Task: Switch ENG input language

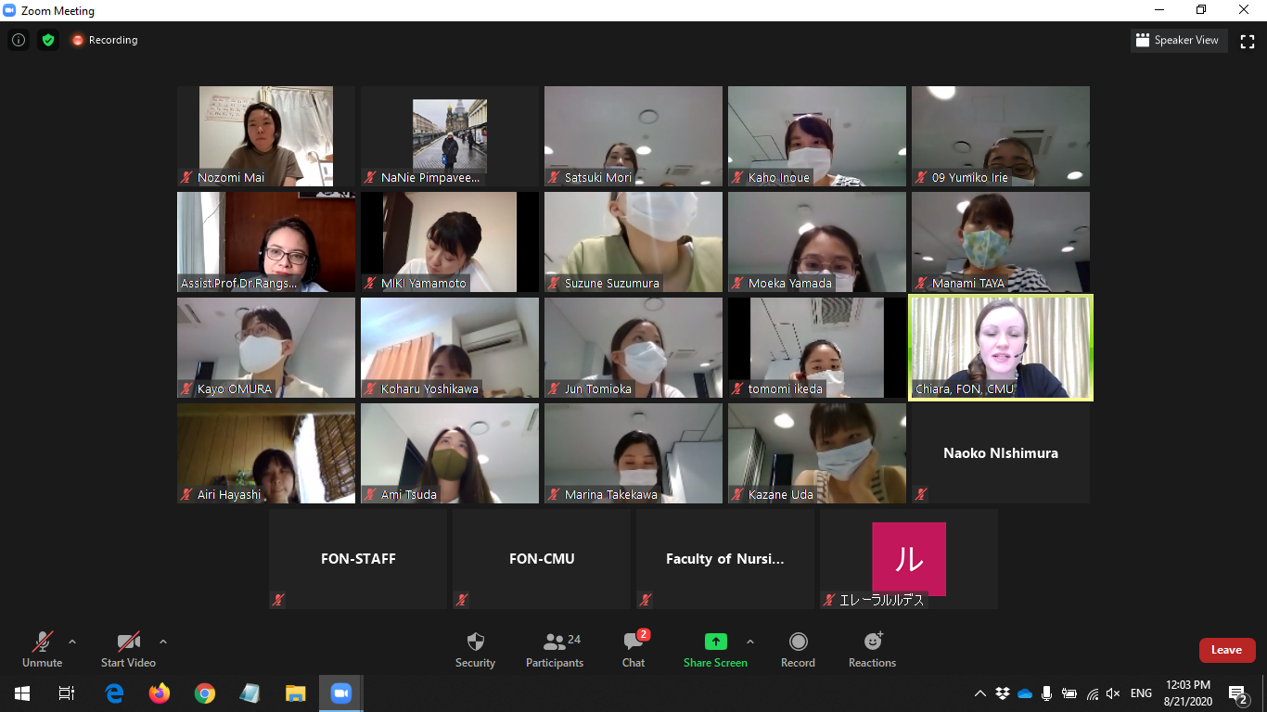Action: 1142,693
